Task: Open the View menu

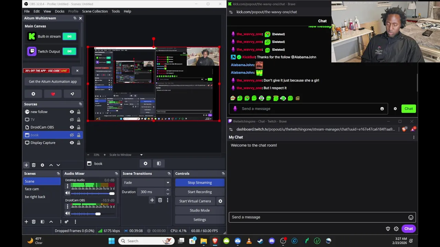Action: [x=47, y=11]
